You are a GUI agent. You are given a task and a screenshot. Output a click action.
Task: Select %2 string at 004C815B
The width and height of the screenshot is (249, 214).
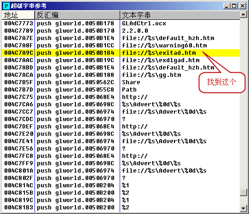(126, 193)
